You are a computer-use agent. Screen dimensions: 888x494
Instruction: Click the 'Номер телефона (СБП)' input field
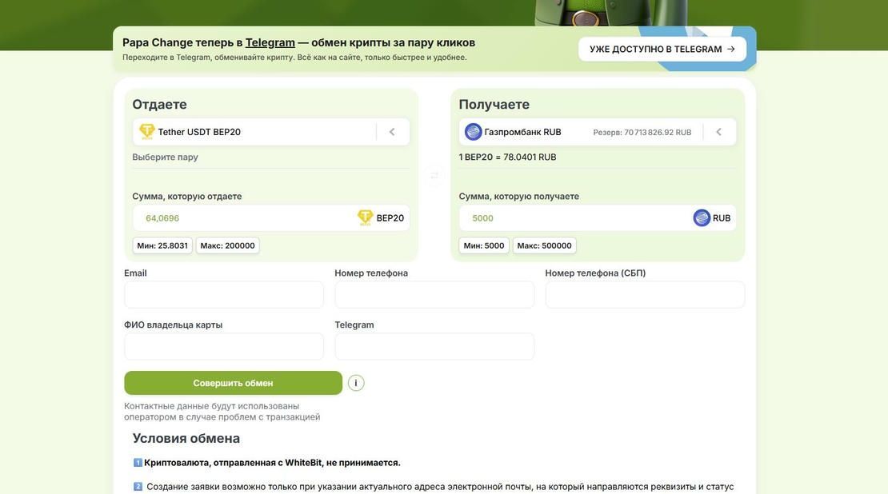tap(645, 295)
